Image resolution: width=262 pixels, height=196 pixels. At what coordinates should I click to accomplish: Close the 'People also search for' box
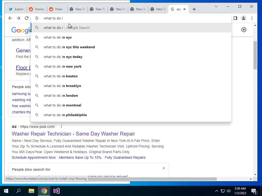point(164,168)
